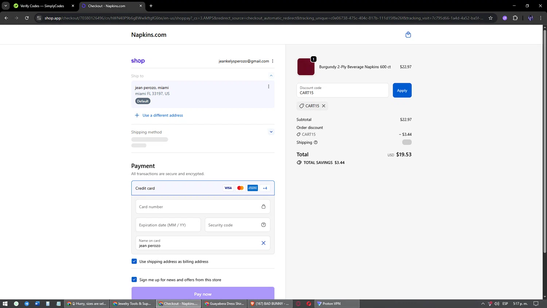
Task: Open the clock showing 5:17 p. m.
Action: pos(520,304)
